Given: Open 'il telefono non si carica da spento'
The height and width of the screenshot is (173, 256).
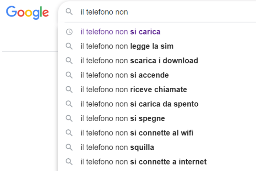Looking at the screenshot, I should (x=139, y=104).
